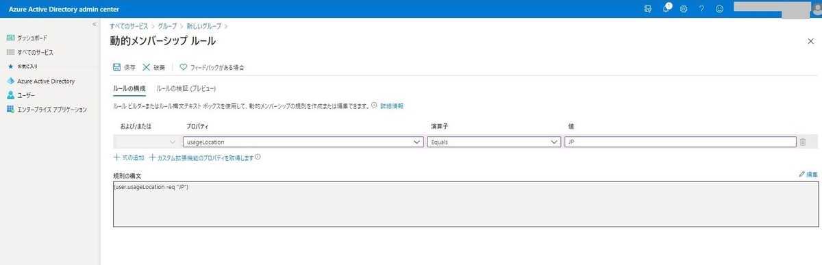The width and height of the screenshot is (822, 265).
Task: Click the 破棄 discard button
Action: coord(154,67)
